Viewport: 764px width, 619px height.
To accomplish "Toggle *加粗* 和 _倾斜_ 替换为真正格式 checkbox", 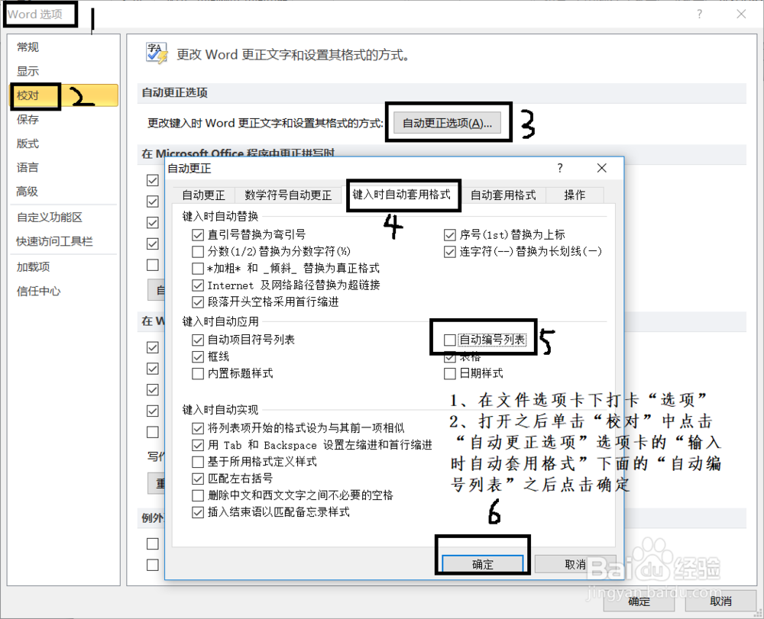I will coord(197,269).
